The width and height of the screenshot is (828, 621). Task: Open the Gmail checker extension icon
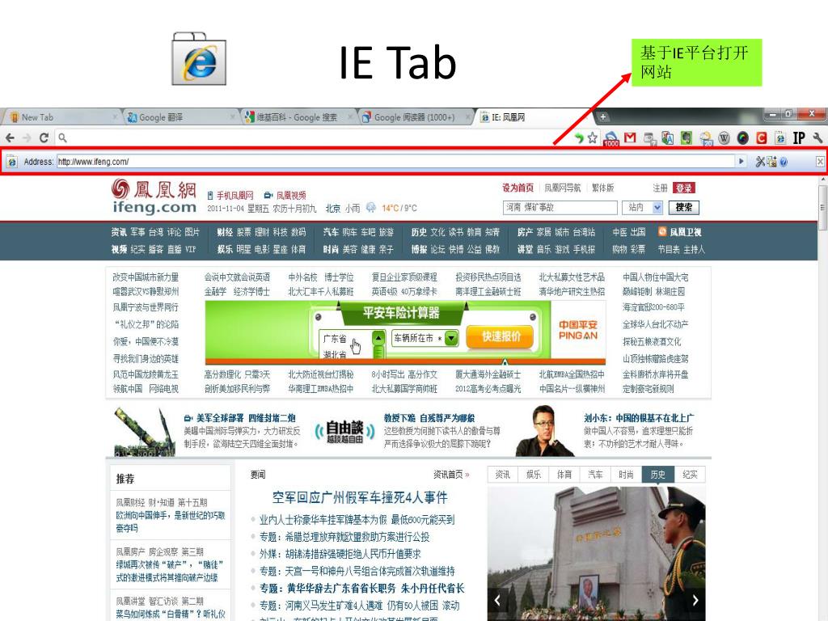(x=630, y=137)
